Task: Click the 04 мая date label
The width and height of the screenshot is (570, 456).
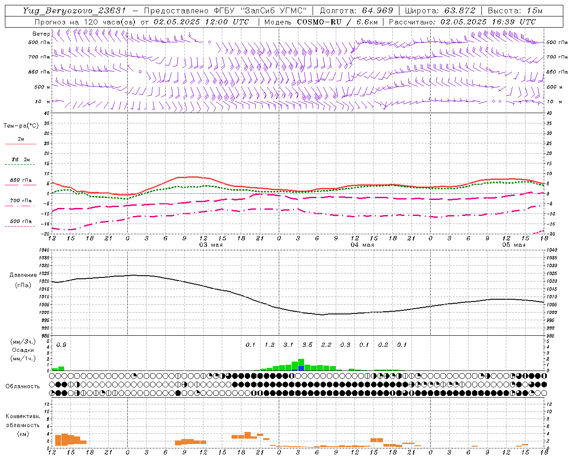Action: click(362, 245)
